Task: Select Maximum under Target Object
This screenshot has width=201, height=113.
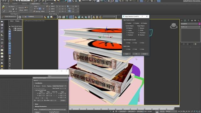Action: 139,35
